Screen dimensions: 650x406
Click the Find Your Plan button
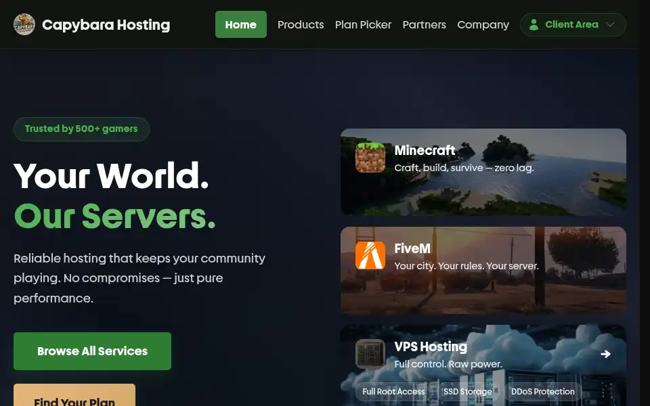pos(74,394)
